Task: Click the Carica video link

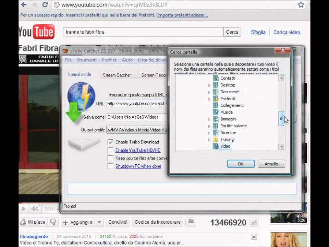Action: (x=287, y=32)
